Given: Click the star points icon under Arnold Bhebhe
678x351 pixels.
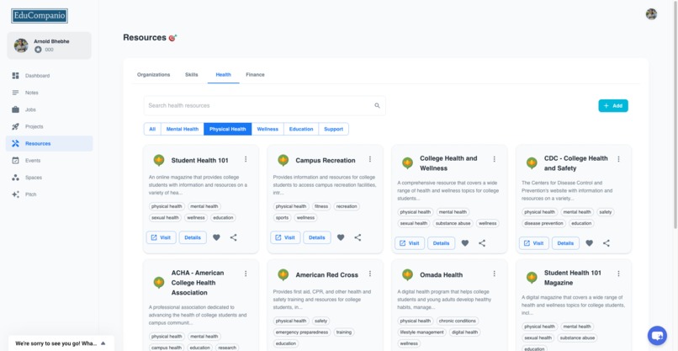Looking at the screenshot, I should click(38, 50).
